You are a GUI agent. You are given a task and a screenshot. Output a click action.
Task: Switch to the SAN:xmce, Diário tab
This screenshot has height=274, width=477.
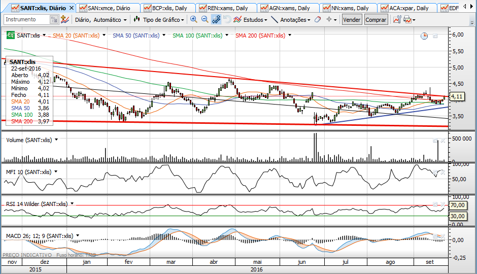click(x=108, y=8)
